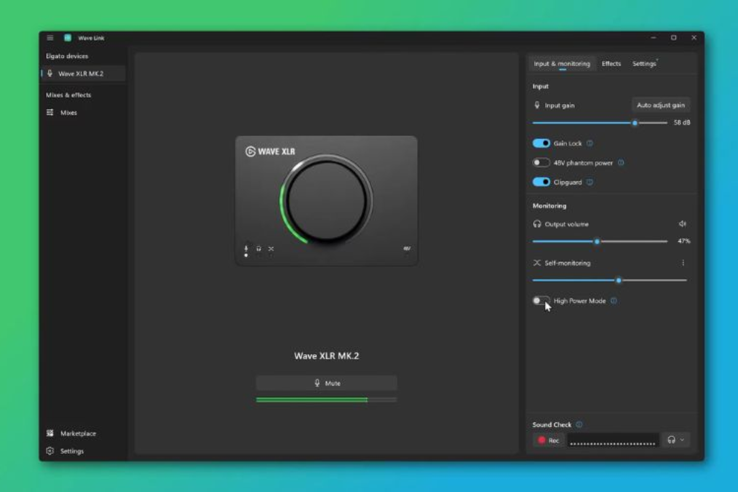Enable the High Power Mode switch
The width and height of the screenshot is (738, 492).
pos(541,301)
